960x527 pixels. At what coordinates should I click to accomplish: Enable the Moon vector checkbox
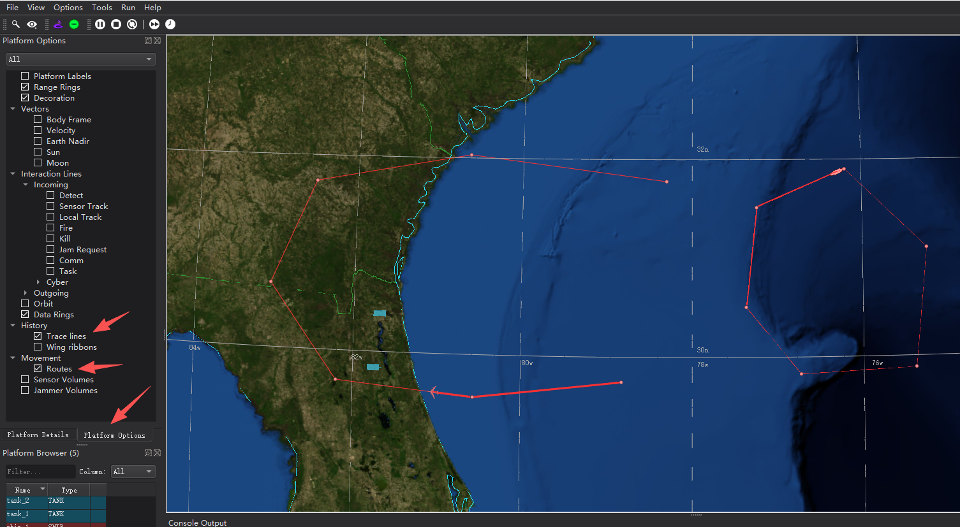click(x=38, y=162)
